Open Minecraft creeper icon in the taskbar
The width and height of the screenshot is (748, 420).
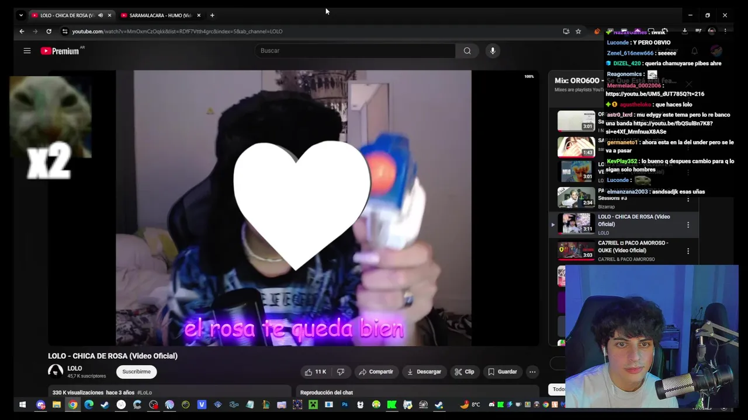pyautogui.click(x=313, y=404)
